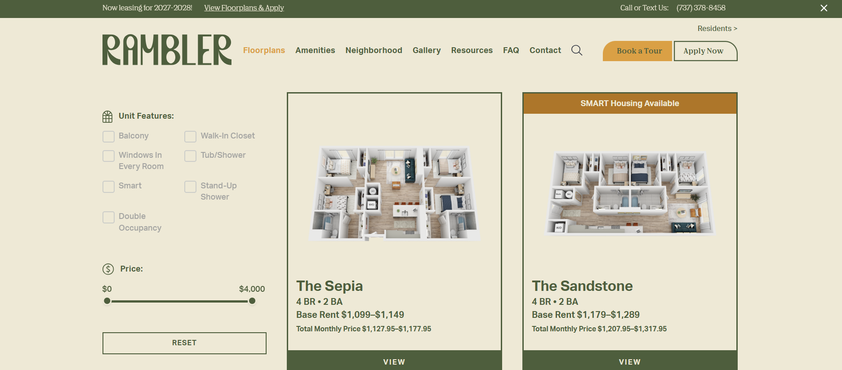842x370 pixels.
Task: Open the Resources menu
Action: click(472, 50)
